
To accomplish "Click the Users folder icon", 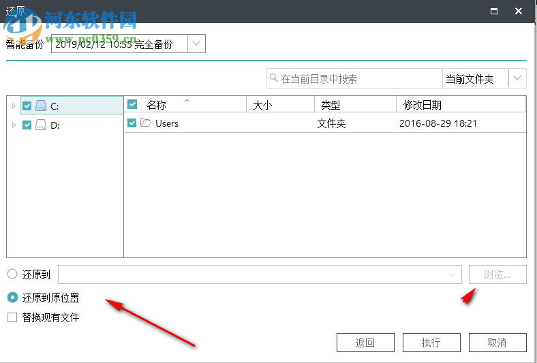I will point(146,123).
